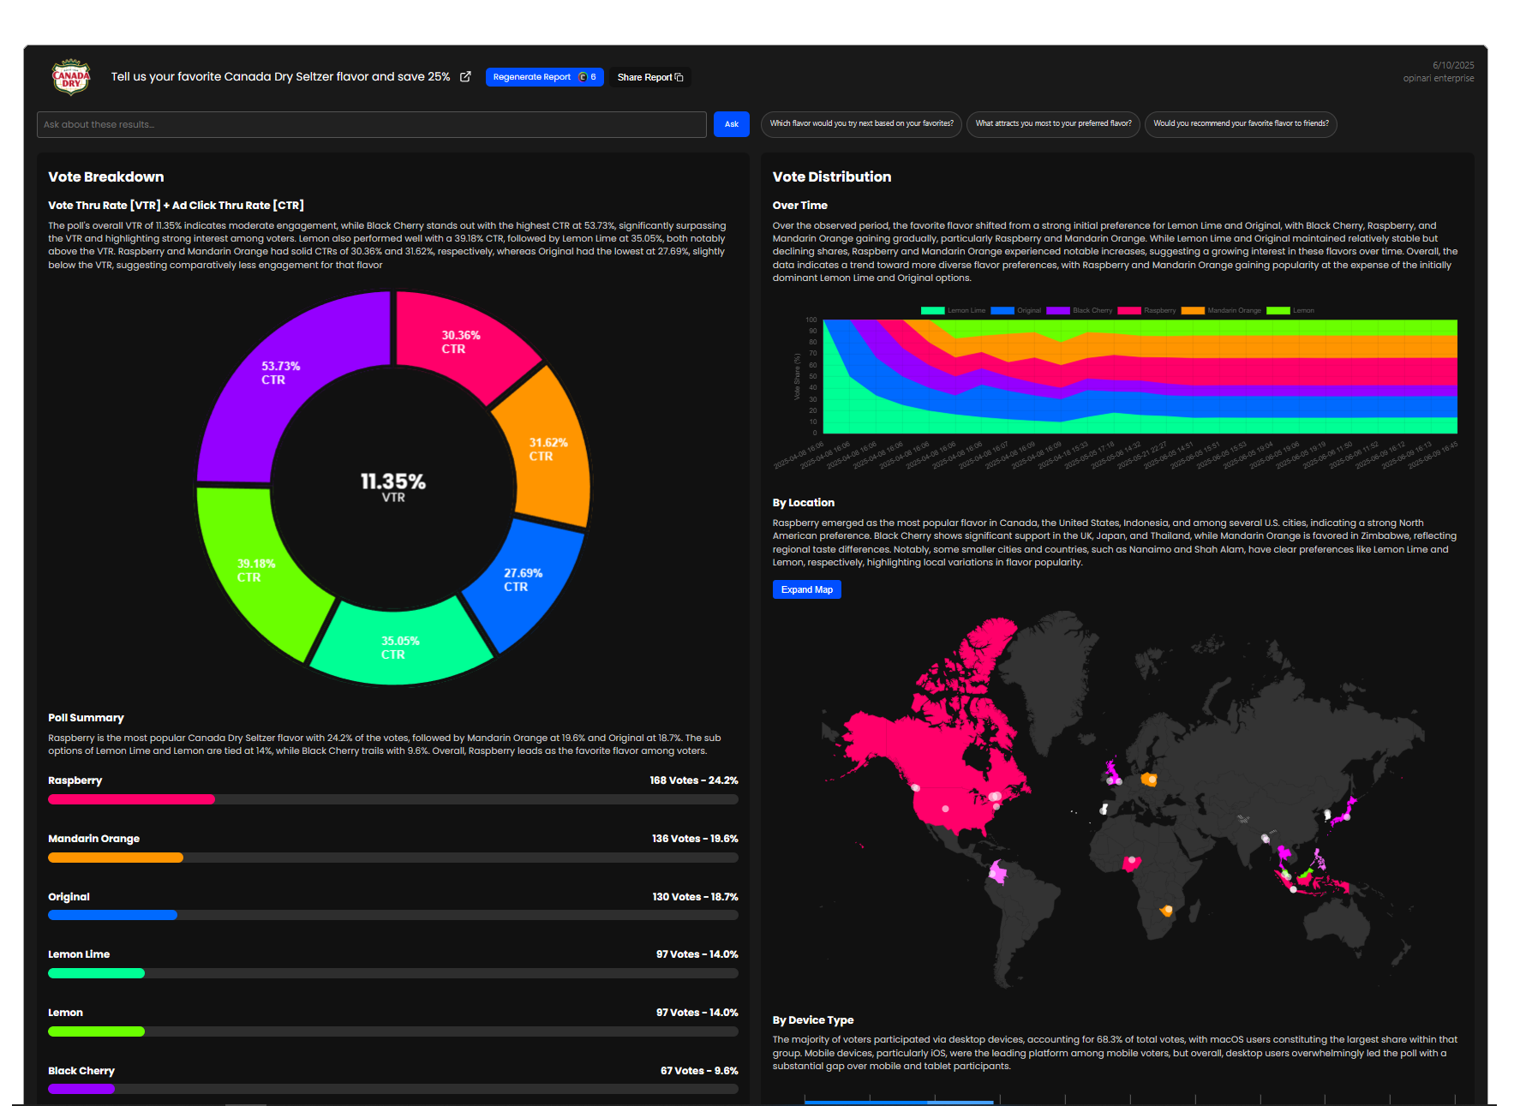Click the copy icon in Share Report
Viewport: 1514px width, 1106px height.
click(x=679, y=77)
